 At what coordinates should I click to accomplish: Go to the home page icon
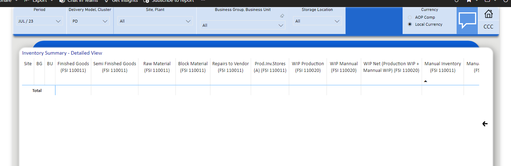tap(488, 14)
